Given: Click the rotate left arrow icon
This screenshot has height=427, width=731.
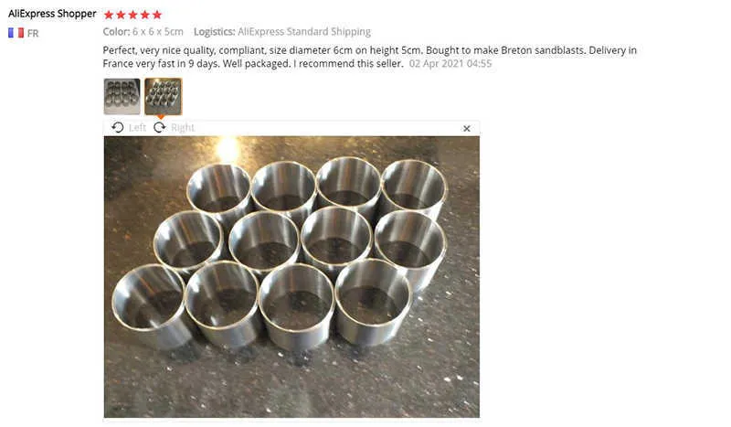Looking at the screenshot, I should click(118, 127).
